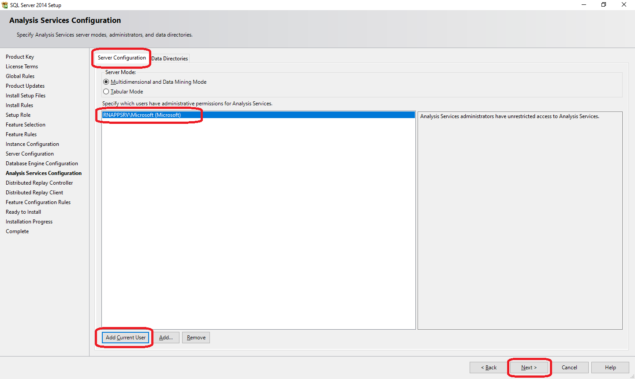Go to previous page with Back button
Viewport: 635px width, 379px height.
[x=489, y=368]
